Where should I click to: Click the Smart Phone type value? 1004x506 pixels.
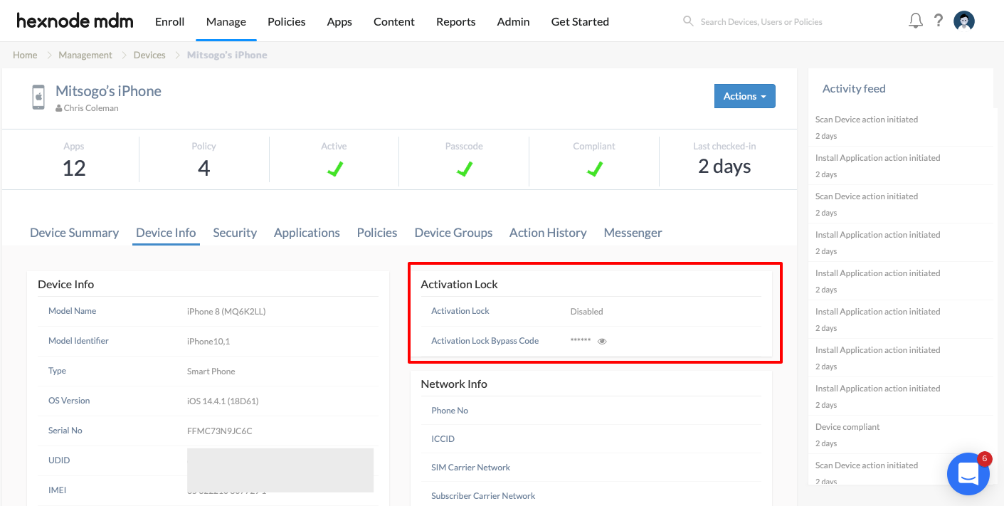point(211,371)
